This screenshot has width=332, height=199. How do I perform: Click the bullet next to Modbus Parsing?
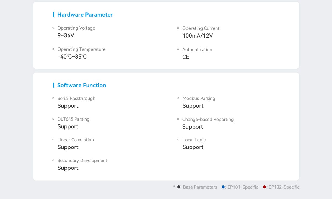pyautogui.click(x=178, y=98)
